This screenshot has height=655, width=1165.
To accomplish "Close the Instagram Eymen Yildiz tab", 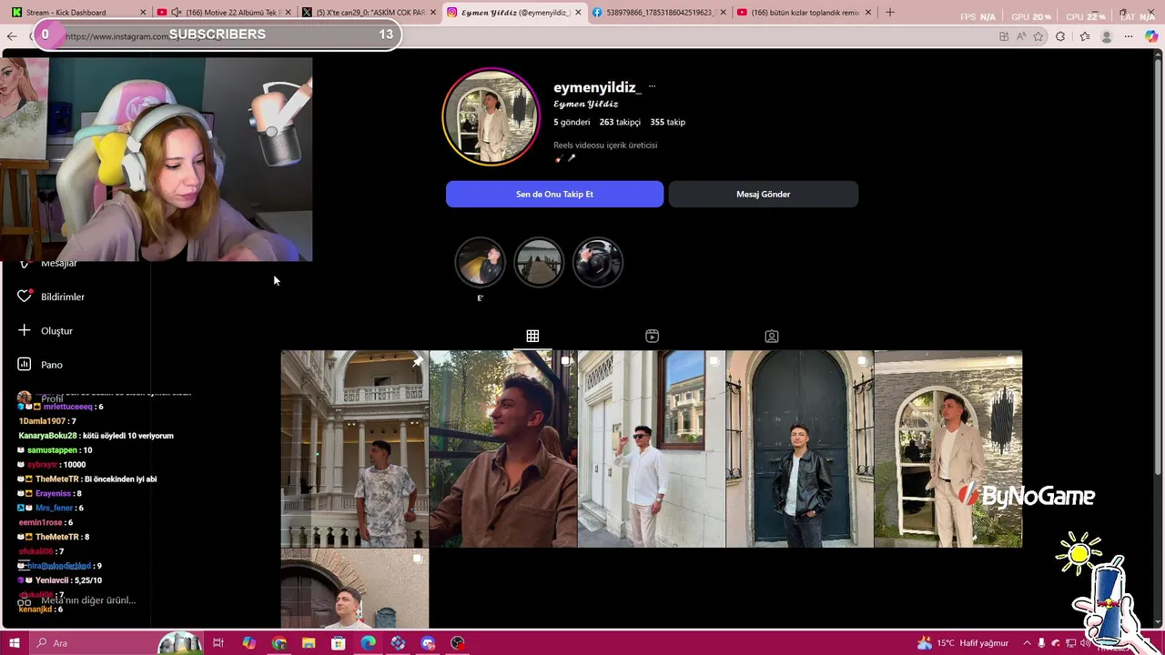I will point(577,13).
